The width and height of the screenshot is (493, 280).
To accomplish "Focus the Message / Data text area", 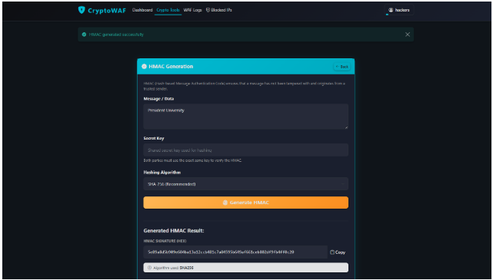I will pos(245,117).
